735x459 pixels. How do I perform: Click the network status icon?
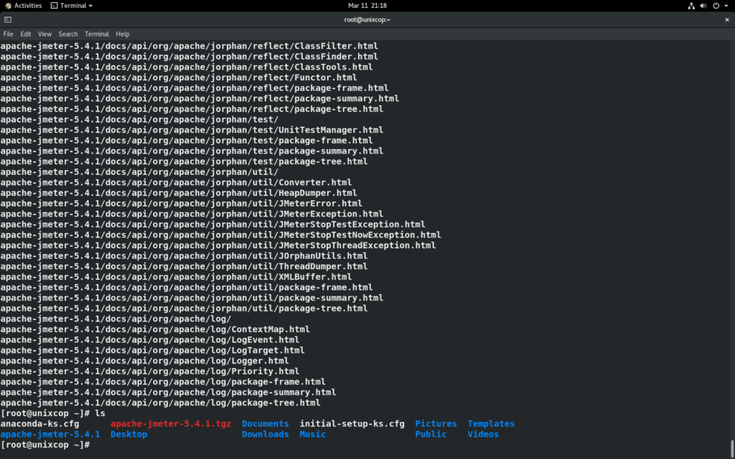pos(691,6)
